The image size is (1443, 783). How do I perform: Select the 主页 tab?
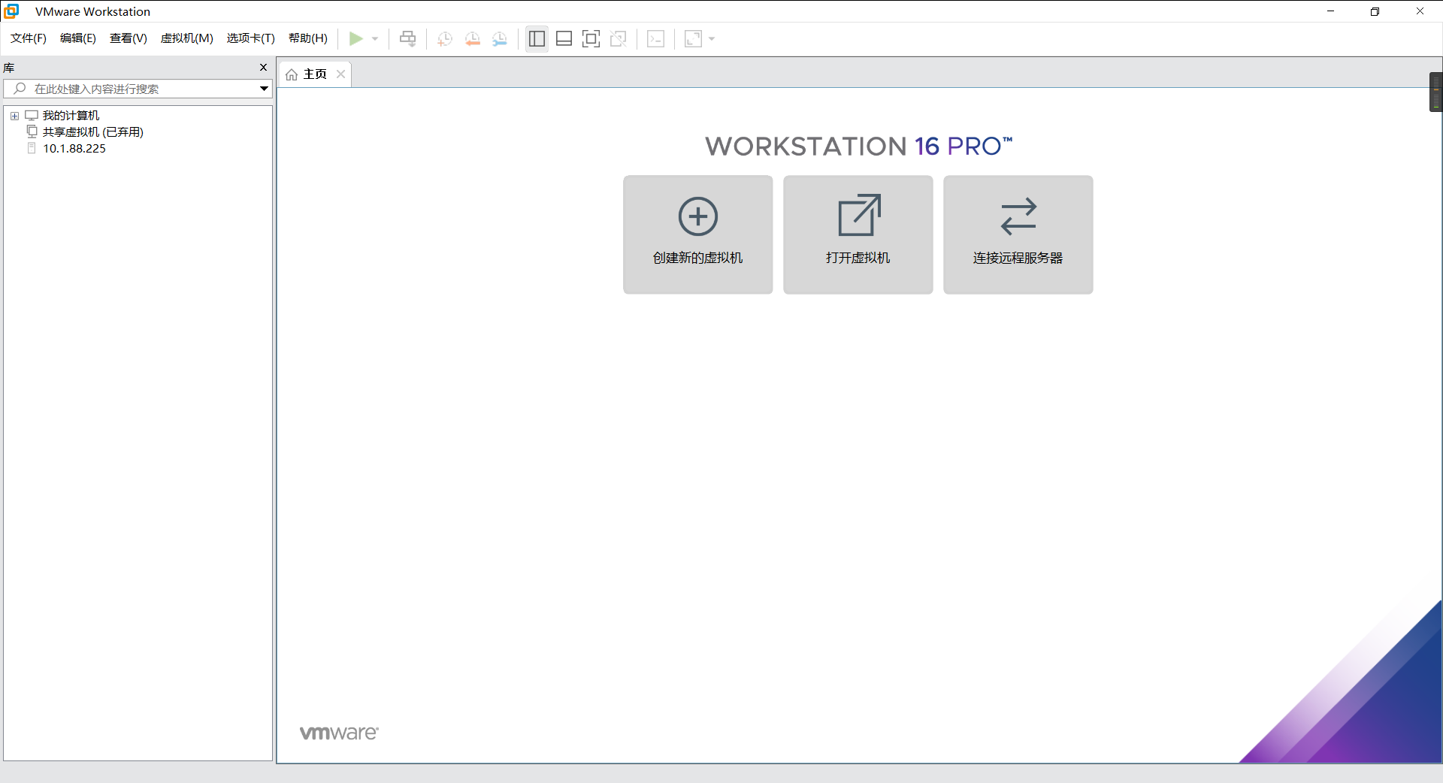[315, 74]
